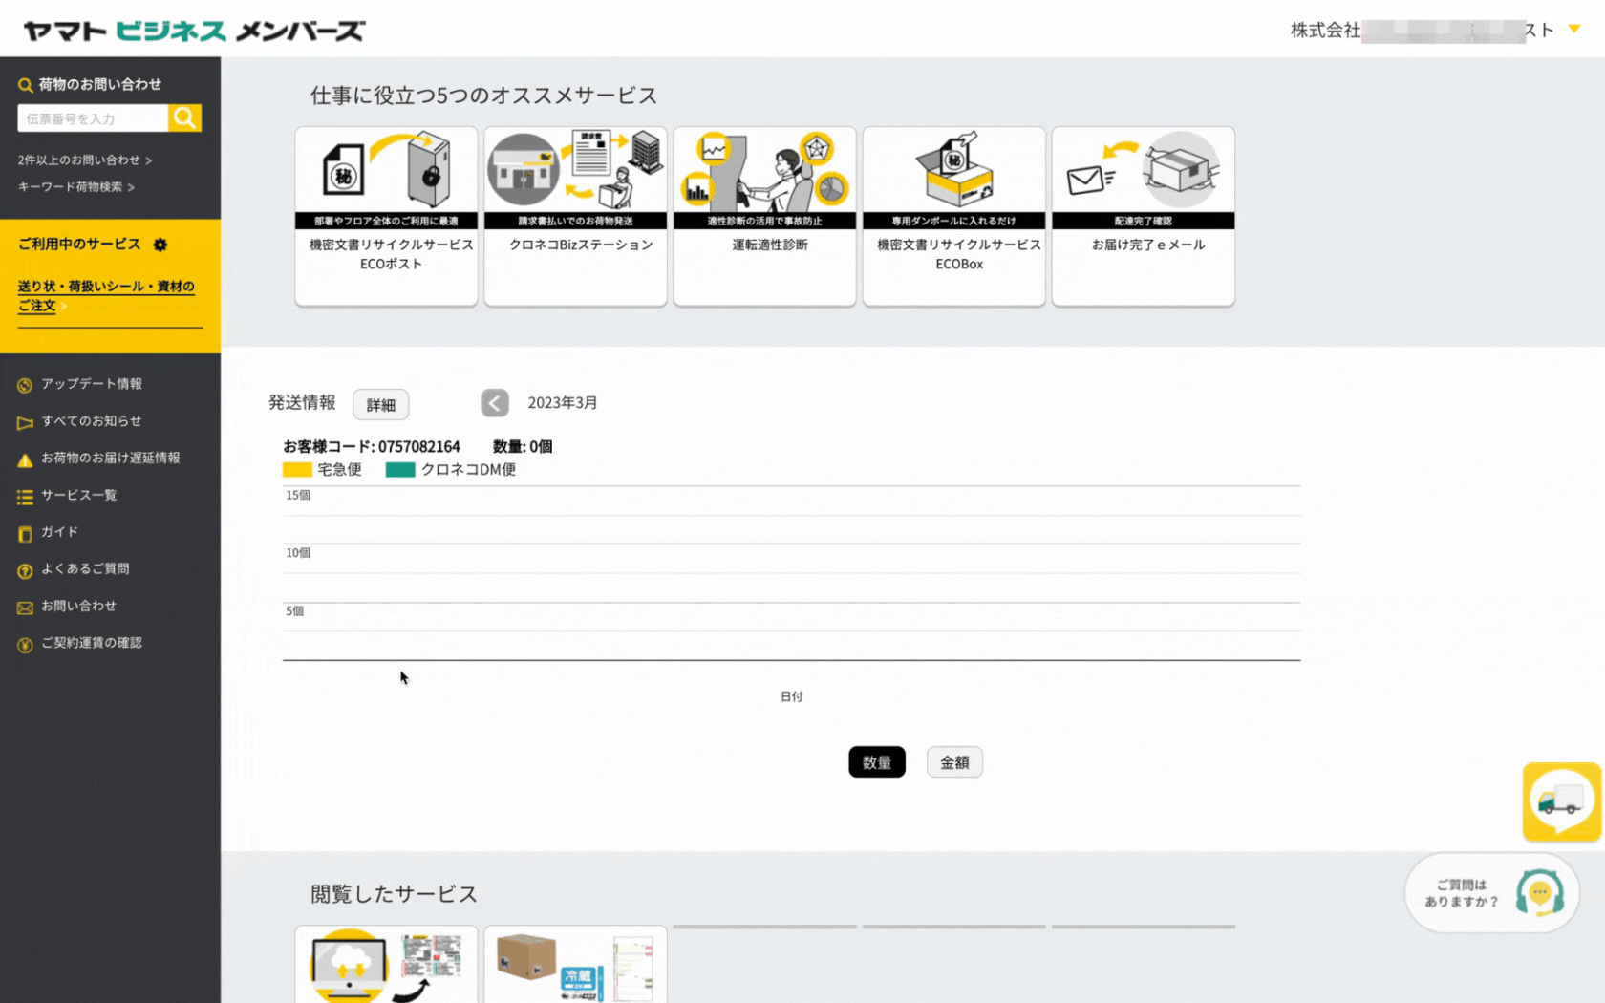Click the ガイド book icon

25,534
